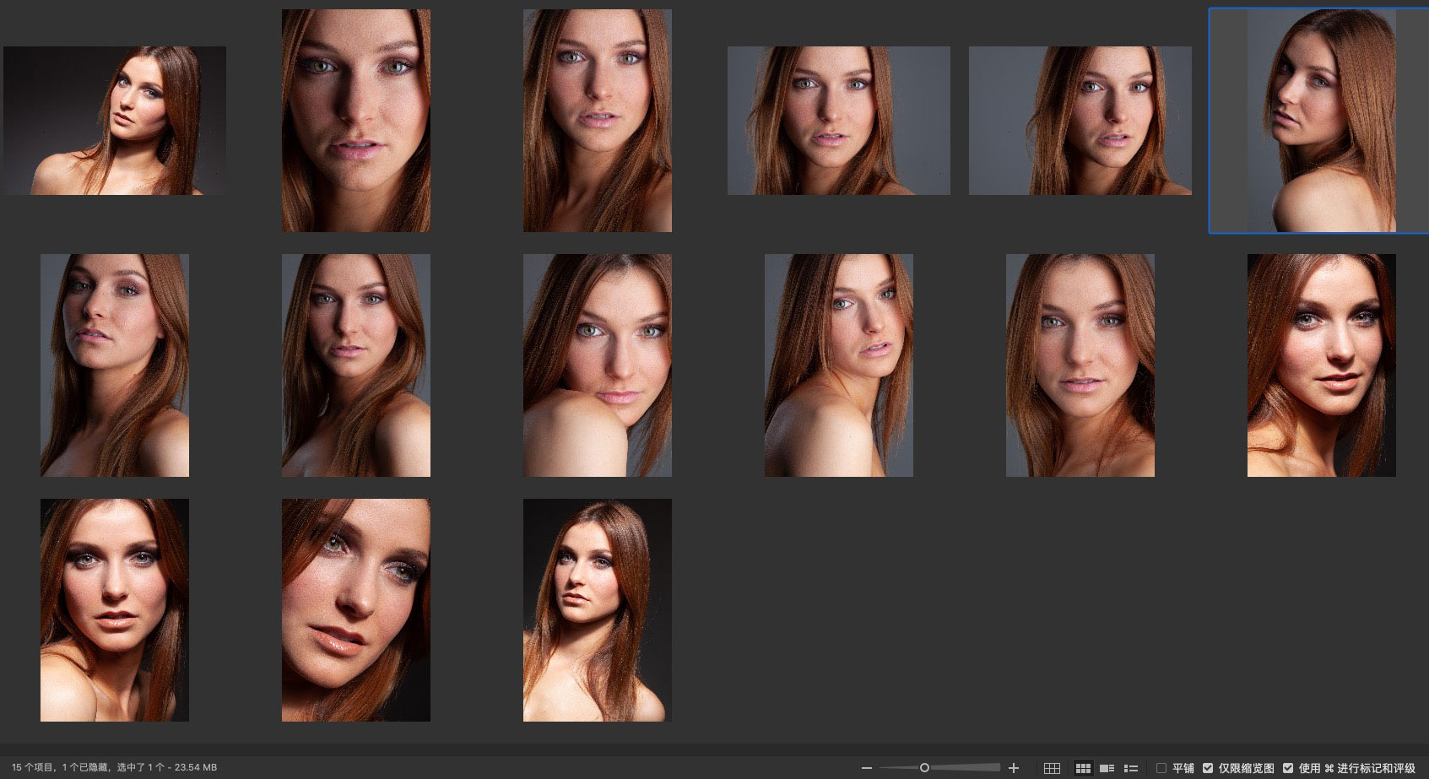Screen dimensions: 1429x779
Task: Enable the 平铺 checkbox
Action: pyautogui.click(x=1161, y=768)
